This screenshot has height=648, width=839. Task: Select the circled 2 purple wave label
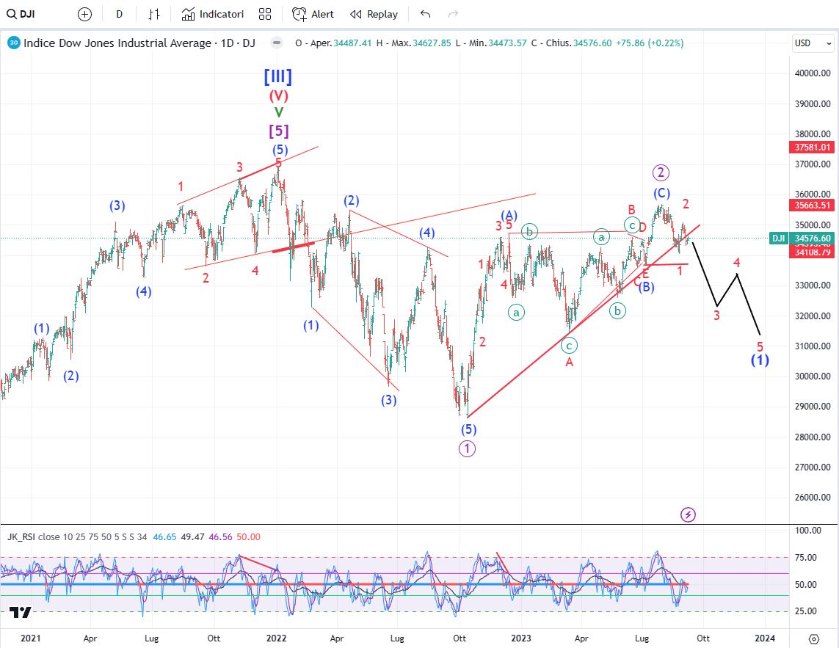click(661, 172)
